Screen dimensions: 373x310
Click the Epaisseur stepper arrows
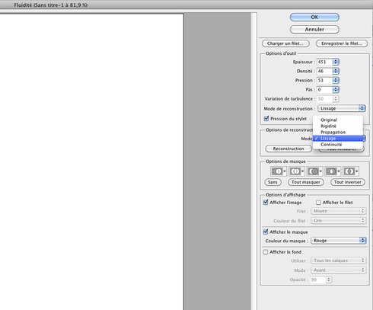pyautogui.click(x=336, y=62)
